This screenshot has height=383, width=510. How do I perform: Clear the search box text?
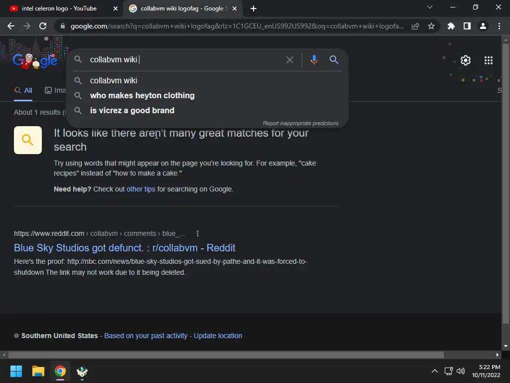[290, 60]
